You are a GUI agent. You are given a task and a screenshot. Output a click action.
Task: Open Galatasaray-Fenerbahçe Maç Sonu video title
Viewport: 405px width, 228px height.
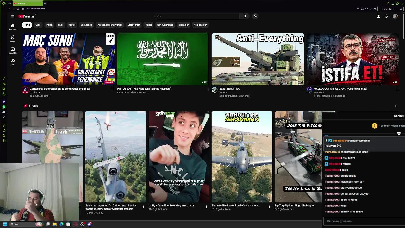[60, 89]
